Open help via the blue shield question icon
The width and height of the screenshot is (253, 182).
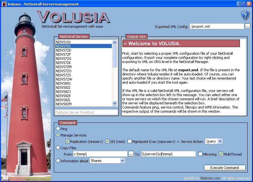tap(245, 15)
